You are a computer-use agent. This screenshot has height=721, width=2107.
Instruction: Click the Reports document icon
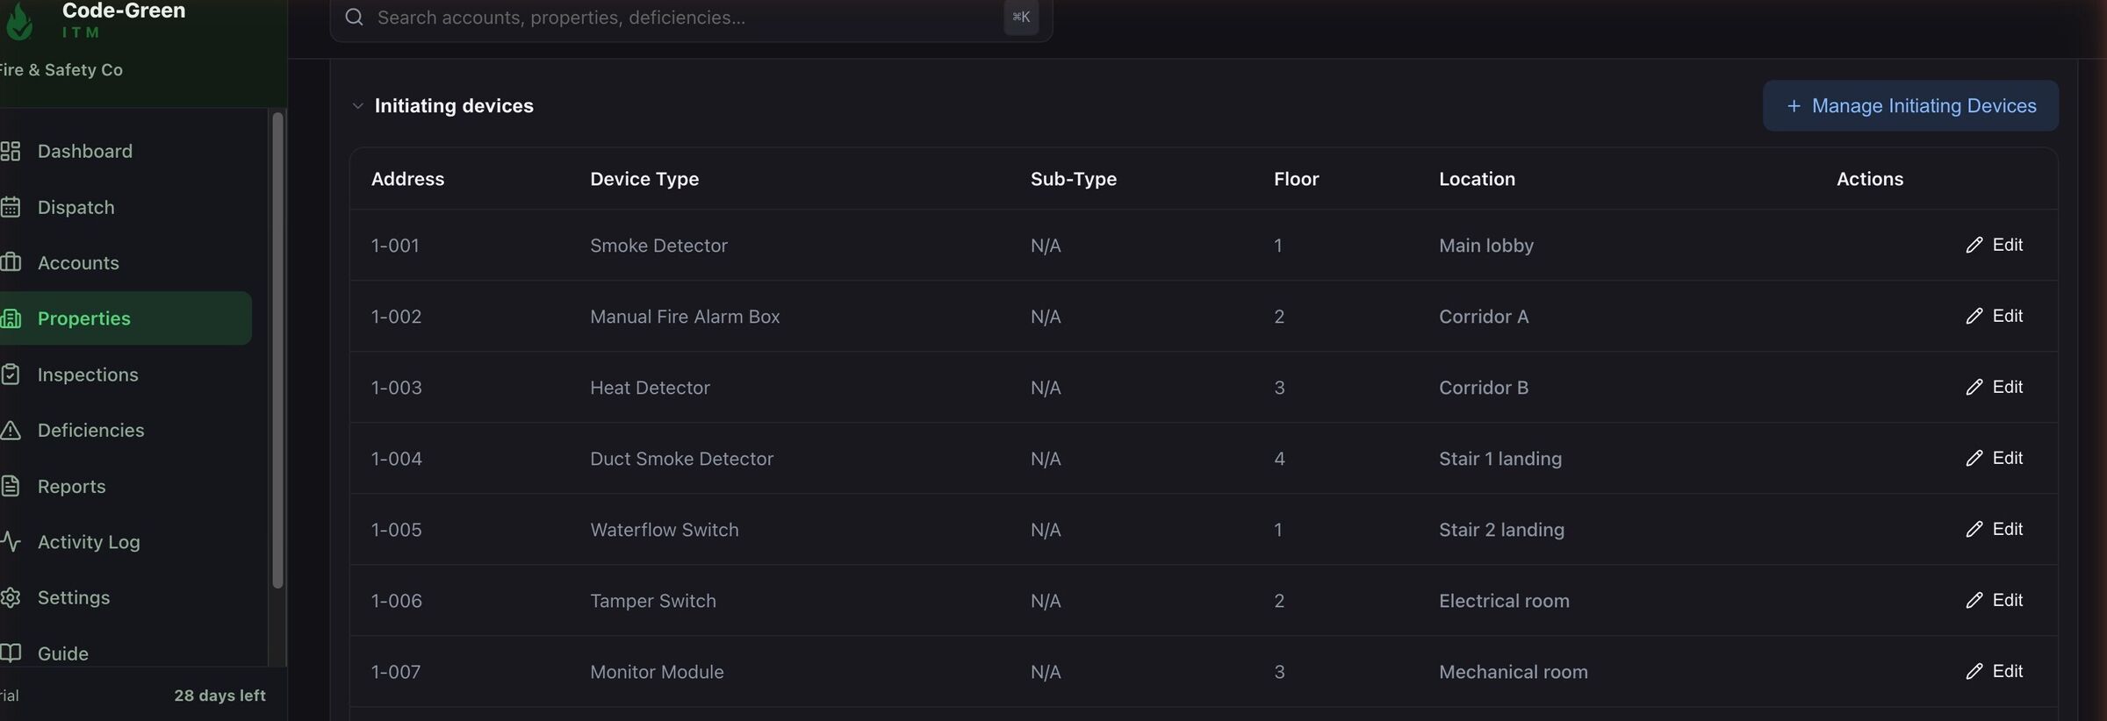pyautogui.click(x=11, y=486)
